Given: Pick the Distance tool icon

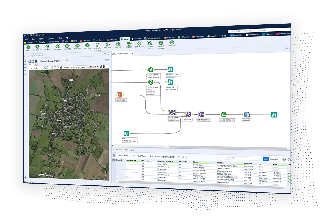Looking at the screenshot, I should point(47,48).
